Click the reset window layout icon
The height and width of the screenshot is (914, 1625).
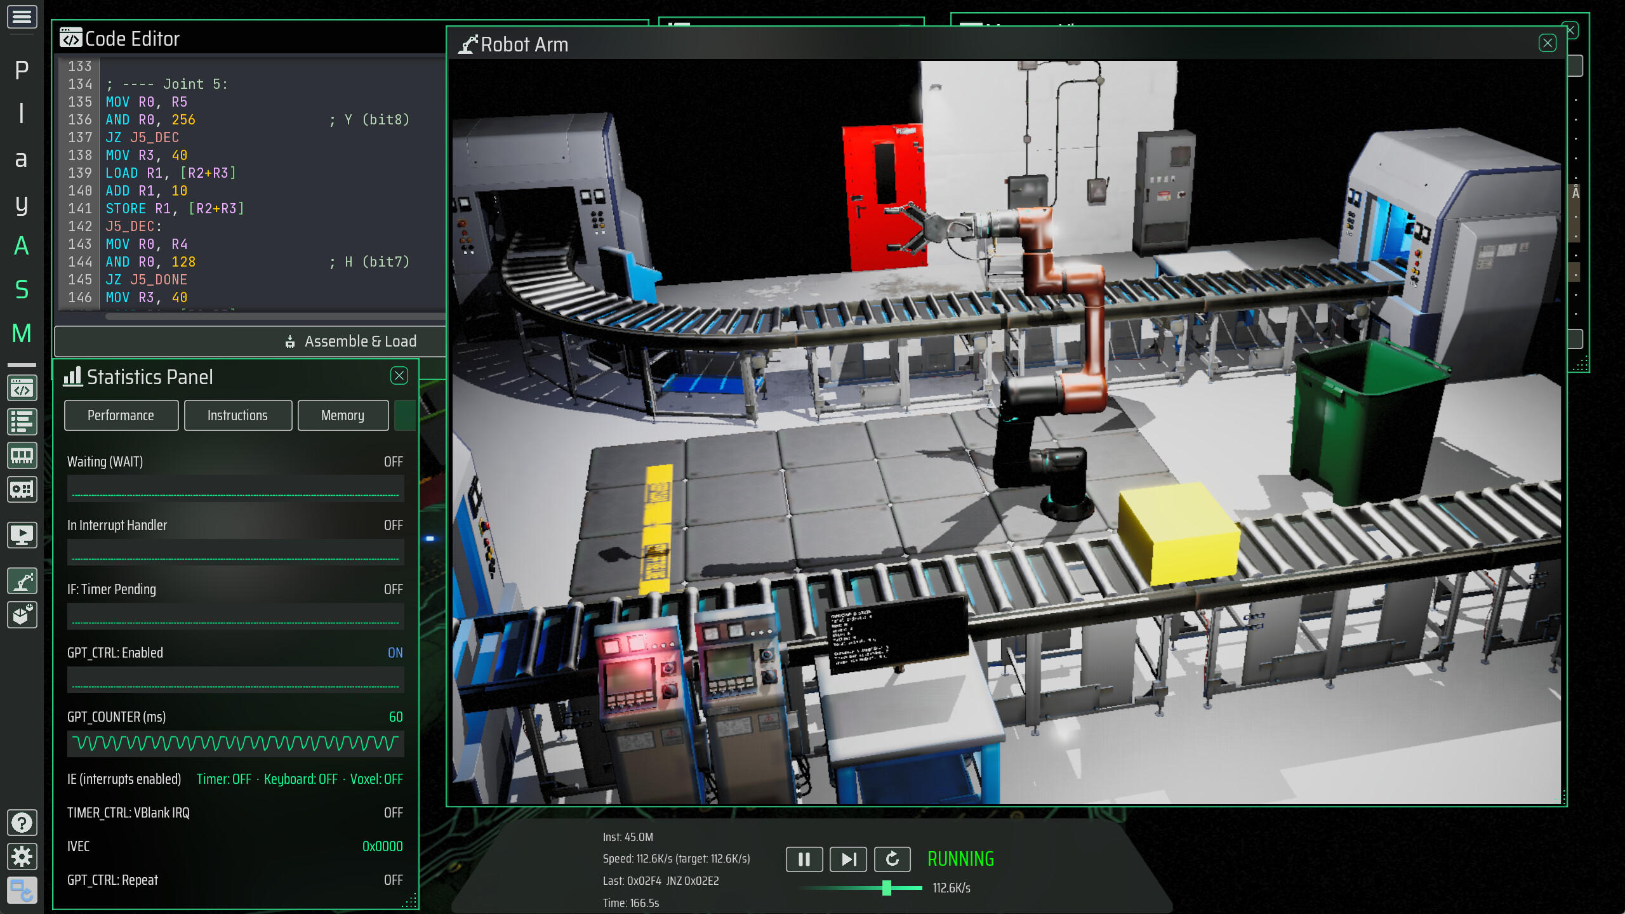22,891
